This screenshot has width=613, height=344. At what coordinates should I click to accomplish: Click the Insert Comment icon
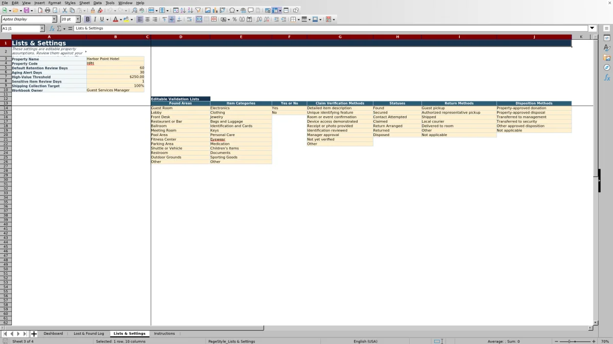[251, 10]
